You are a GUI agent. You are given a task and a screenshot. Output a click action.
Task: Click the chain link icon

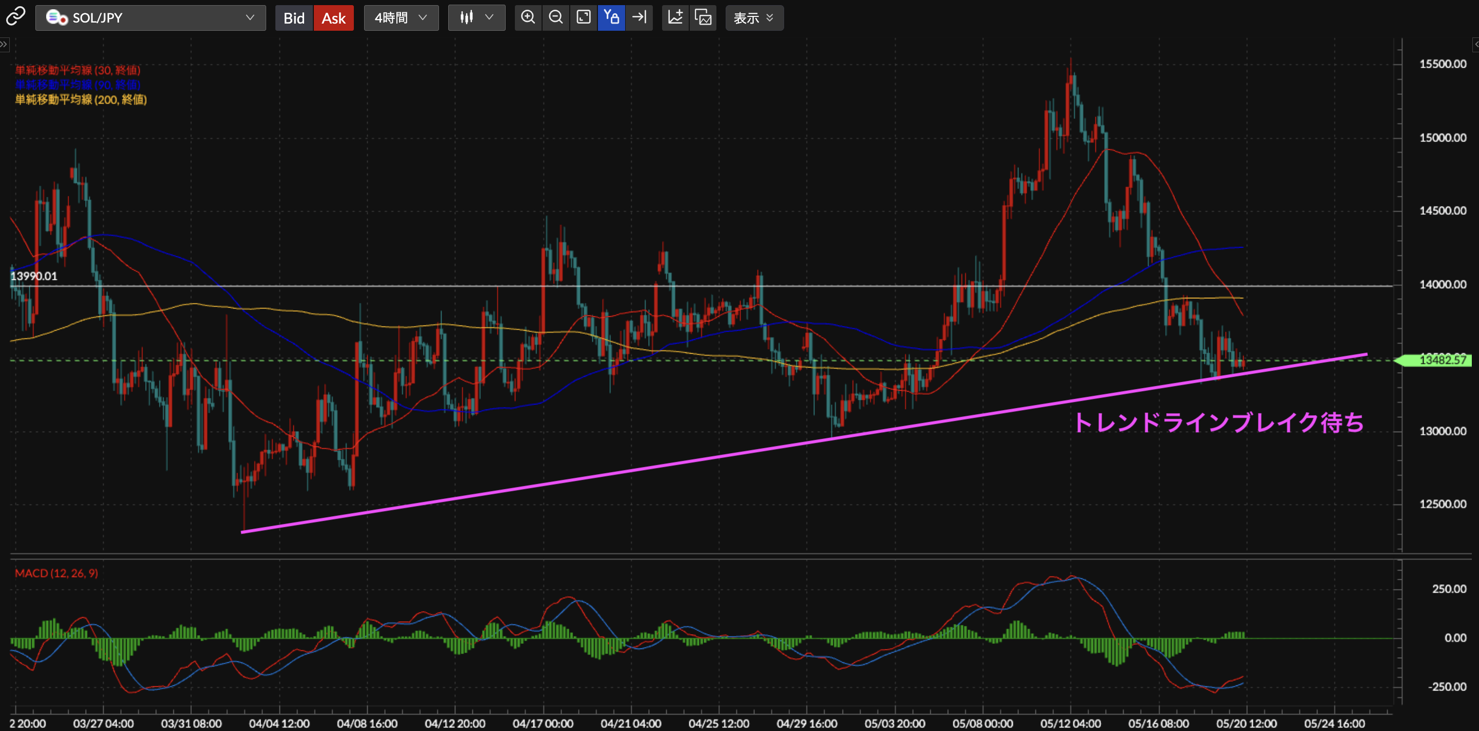click(15, 16)
